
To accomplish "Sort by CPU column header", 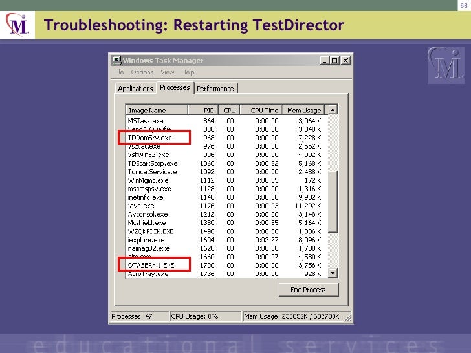I will tap(229, 111).
